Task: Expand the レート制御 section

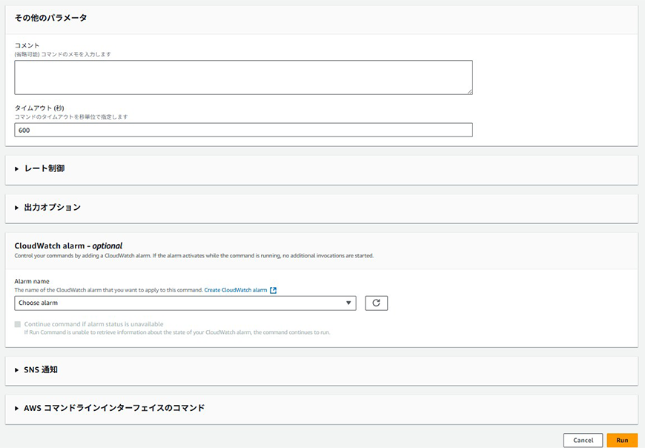Action: tap(44, 169)
